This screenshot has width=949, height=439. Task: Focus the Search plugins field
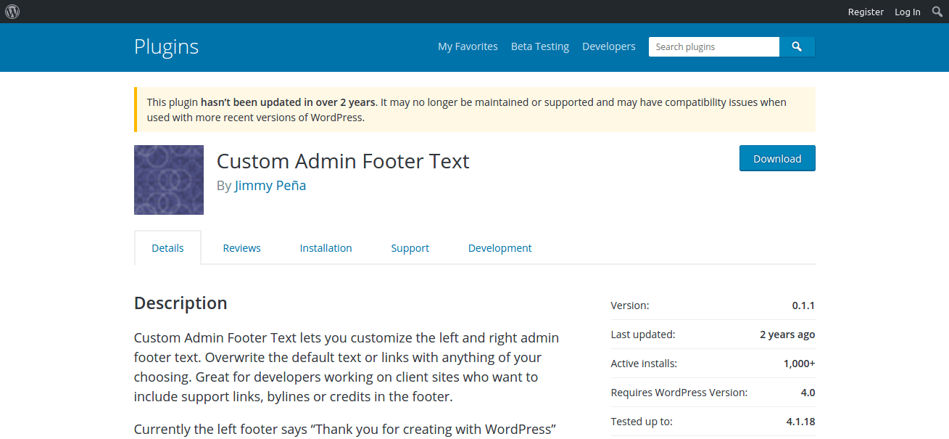(714, 46)
